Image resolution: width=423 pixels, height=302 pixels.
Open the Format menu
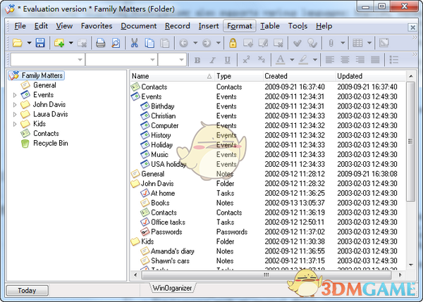[239, 26]
